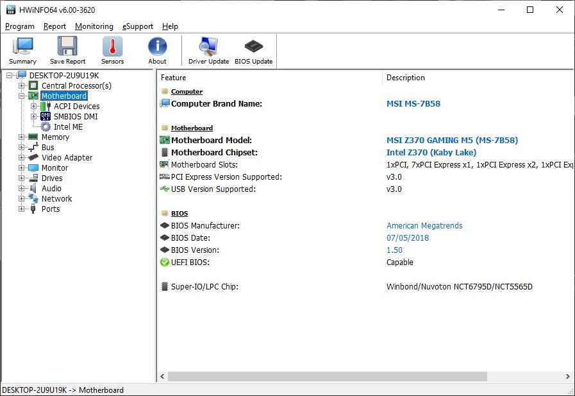Image resolution: width=575 pixels, height=396 pixels.
Task: Click the Drives icon in tree
Action: tap(33, 178)
